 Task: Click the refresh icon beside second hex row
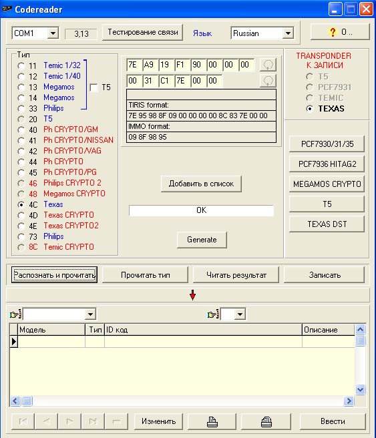click(x=268, y=81)
